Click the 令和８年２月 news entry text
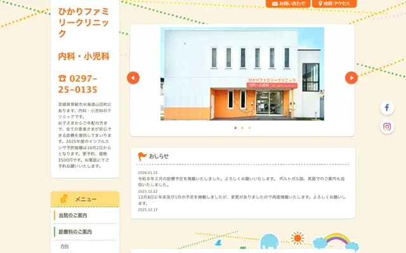 241,182
